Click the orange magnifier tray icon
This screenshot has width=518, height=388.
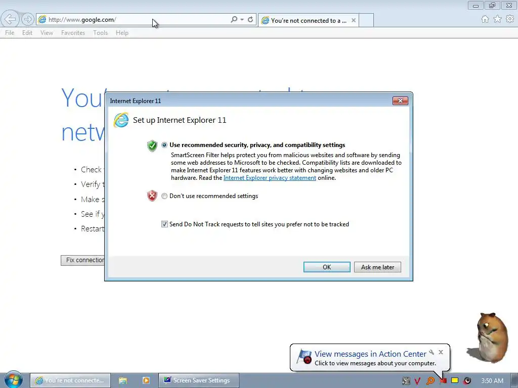pos(430,381)
